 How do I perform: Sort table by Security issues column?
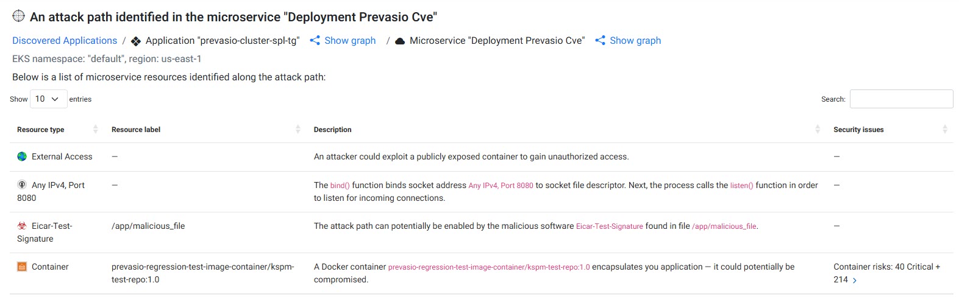pos(944,129)
